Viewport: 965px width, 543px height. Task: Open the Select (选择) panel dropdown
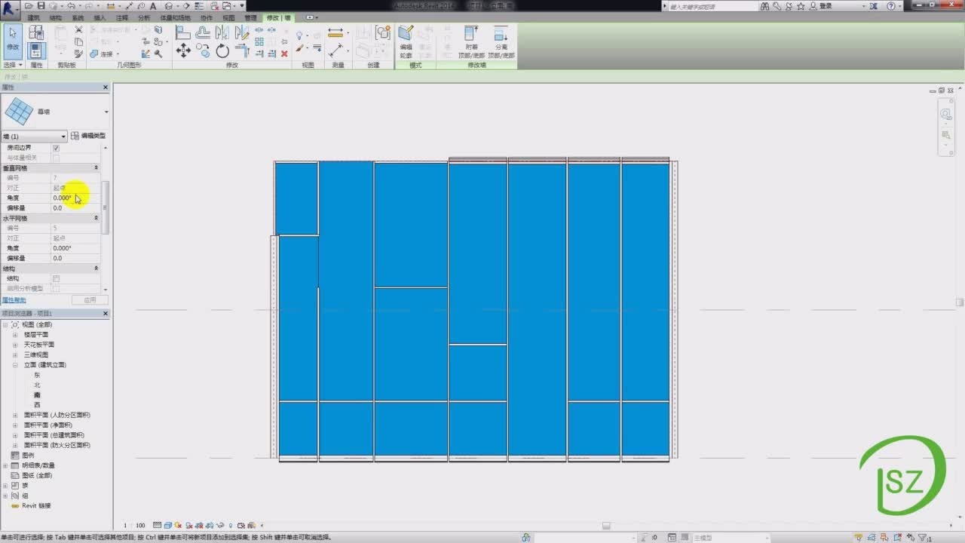click(13, 66)
